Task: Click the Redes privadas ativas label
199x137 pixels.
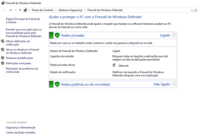Action: [63, 65]
